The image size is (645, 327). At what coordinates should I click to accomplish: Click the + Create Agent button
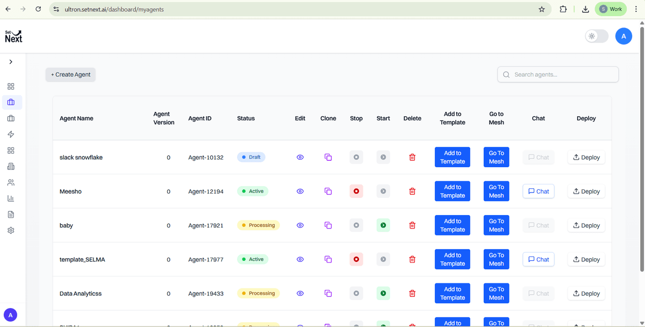point(70,75)
